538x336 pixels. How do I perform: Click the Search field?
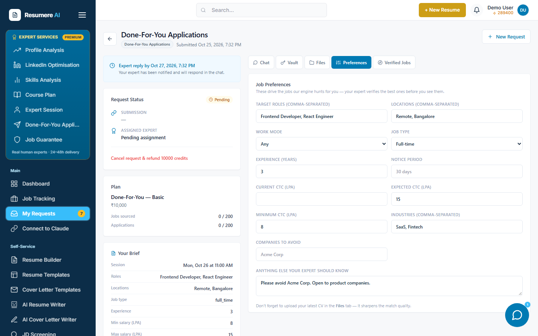pyautogui.click(x=262, y=10)
